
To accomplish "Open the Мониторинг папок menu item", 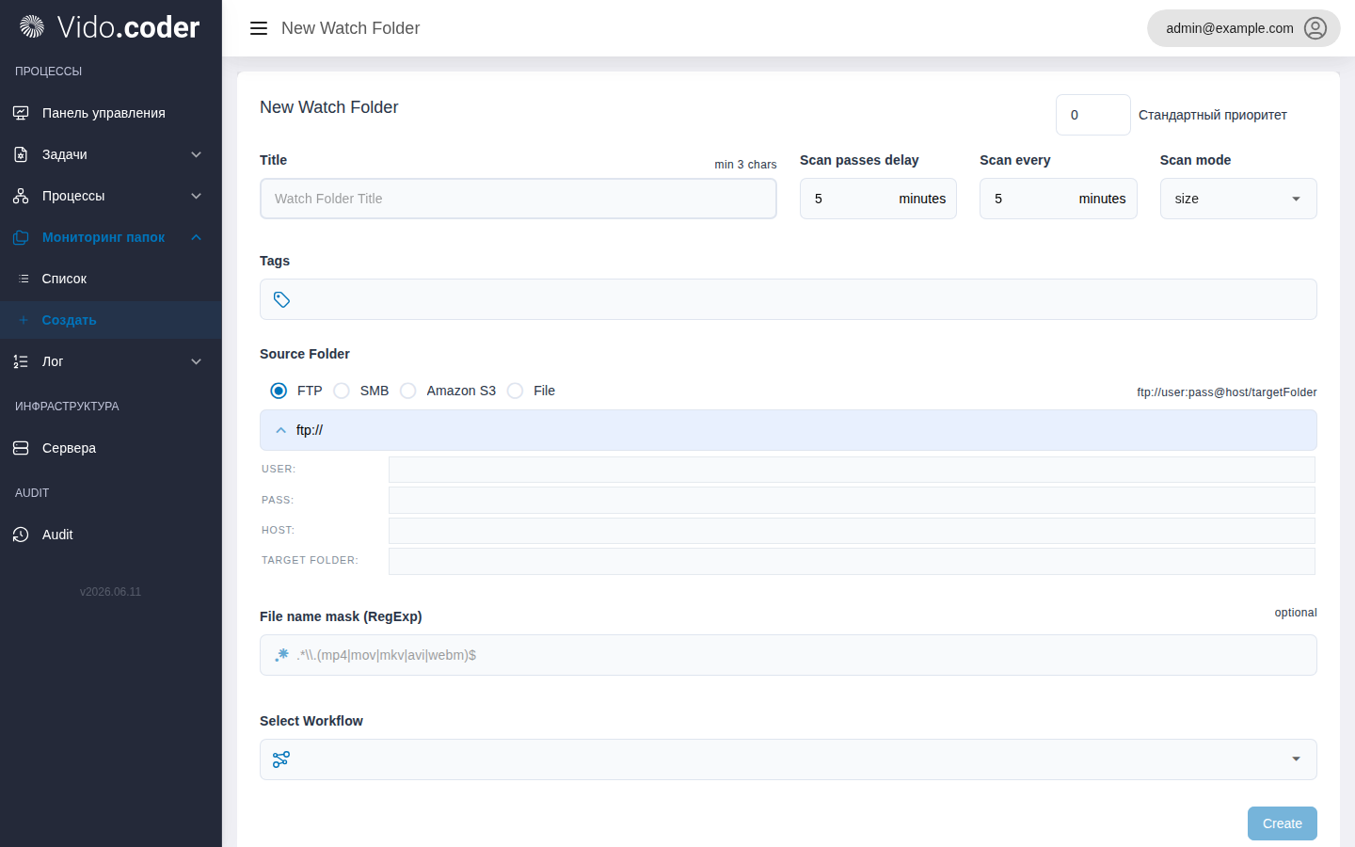I will 111,237.
